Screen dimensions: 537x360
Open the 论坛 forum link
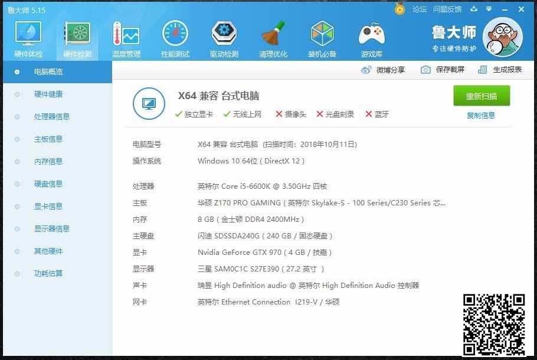tap(420, 9)
